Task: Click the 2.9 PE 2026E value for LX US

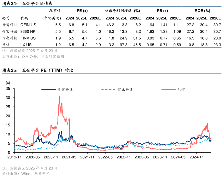Action: 98,45
